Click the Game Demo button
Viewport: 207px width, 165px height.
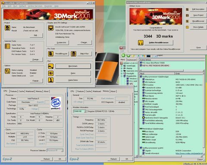click(x=73, y=80)
